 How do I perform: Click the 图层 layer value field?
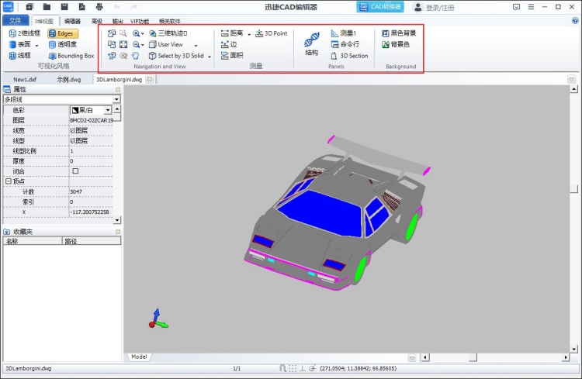click(92, 120)
